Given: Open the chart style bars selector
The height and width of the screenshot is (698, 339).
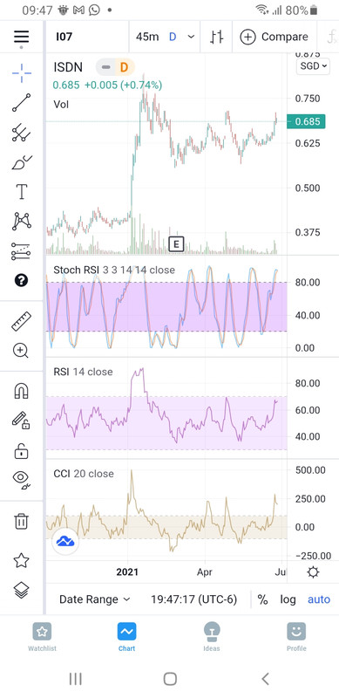Looking at the screenshot, I should tap(217, 37).
